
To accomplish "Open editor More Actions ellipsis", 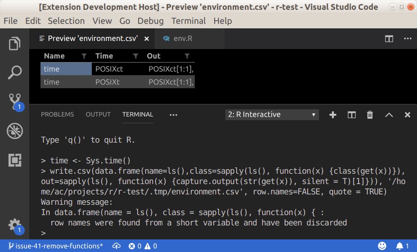I will [408, 39].
